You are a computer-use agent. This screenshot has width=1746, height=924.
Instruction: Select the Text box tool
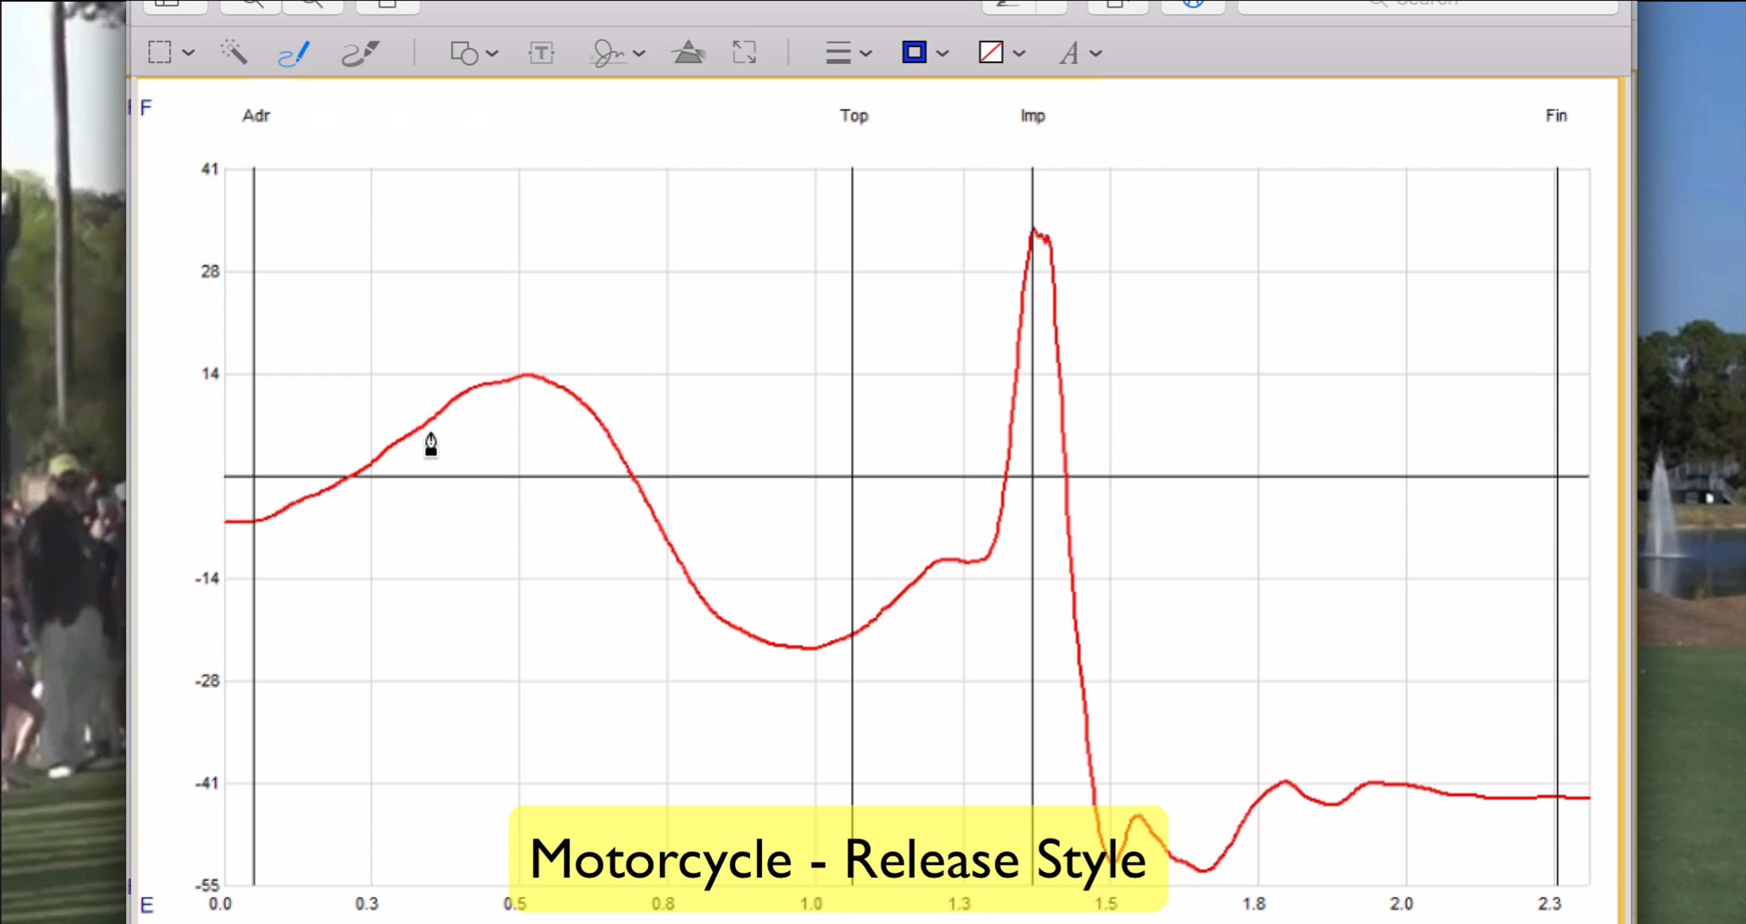[x=541, y=53]
